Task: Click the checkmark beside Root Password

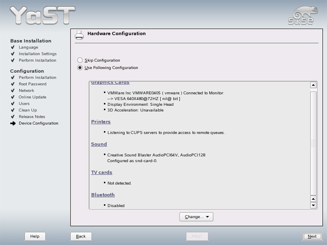Action: pos(13,84)
